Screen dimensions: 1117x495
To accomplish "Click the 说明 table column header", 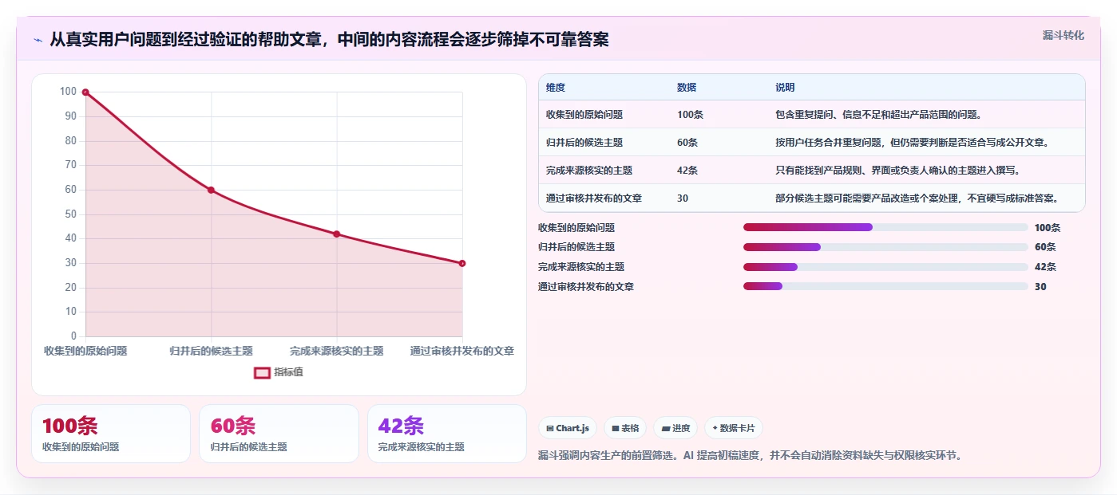I will tap(785, 88).
